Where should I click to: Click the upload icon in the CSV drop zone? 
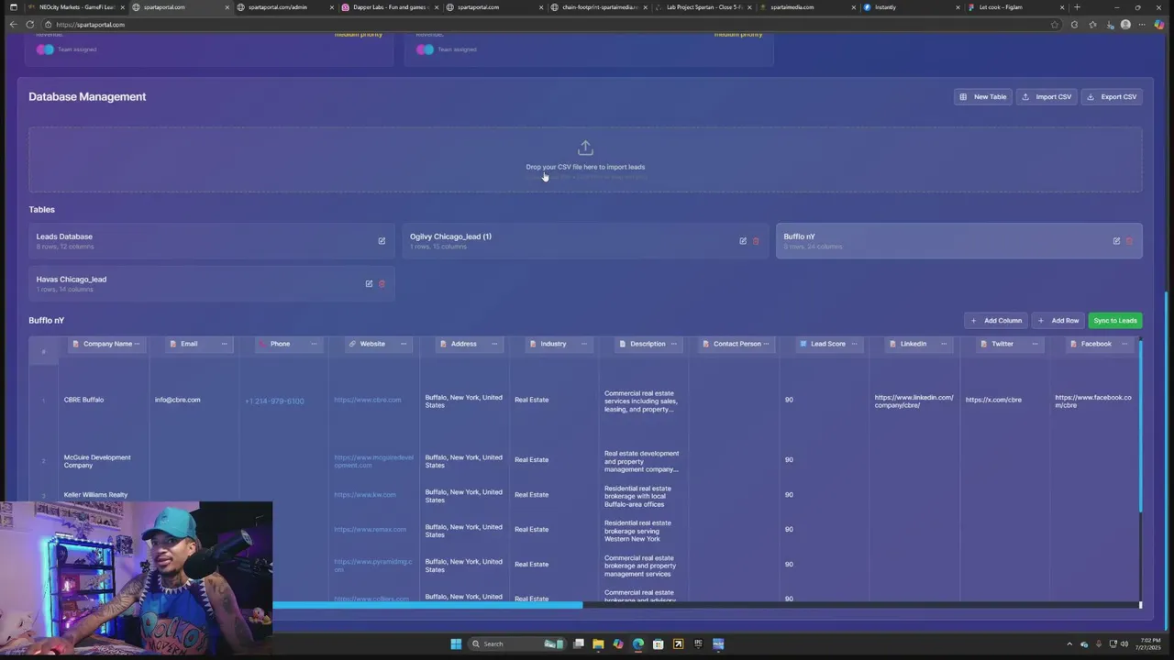pyautogui.click(x=585, y=148)
